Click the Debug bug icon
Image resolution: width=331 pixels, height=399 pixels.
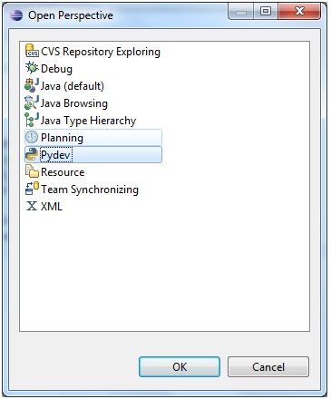point(32,68)
